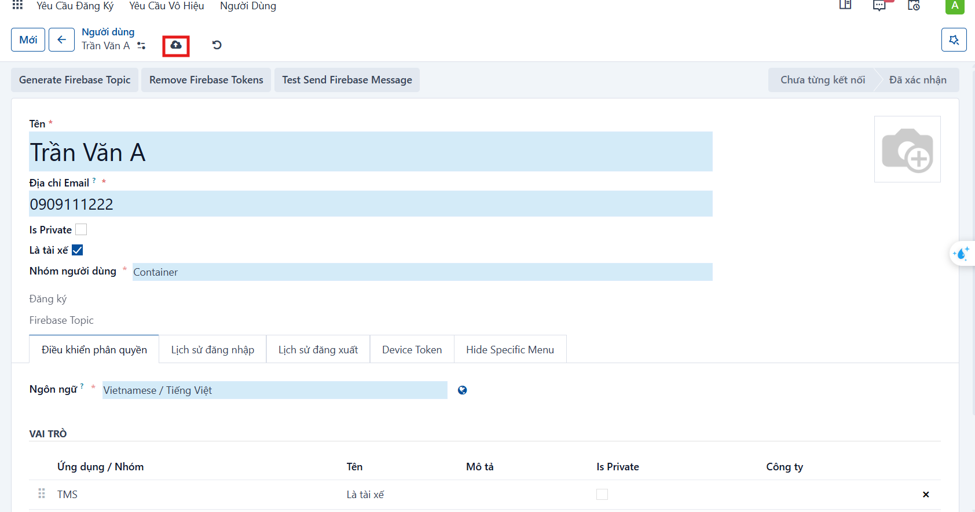975x512 pixels.
Task: Click the Mới button
Action: point(28,40)
